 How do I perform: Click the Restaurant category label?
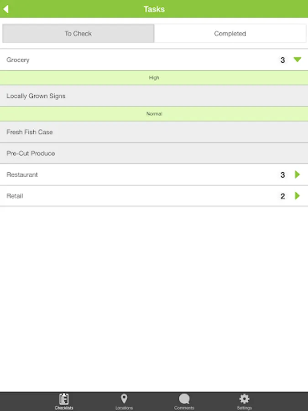tap(22, 174)
